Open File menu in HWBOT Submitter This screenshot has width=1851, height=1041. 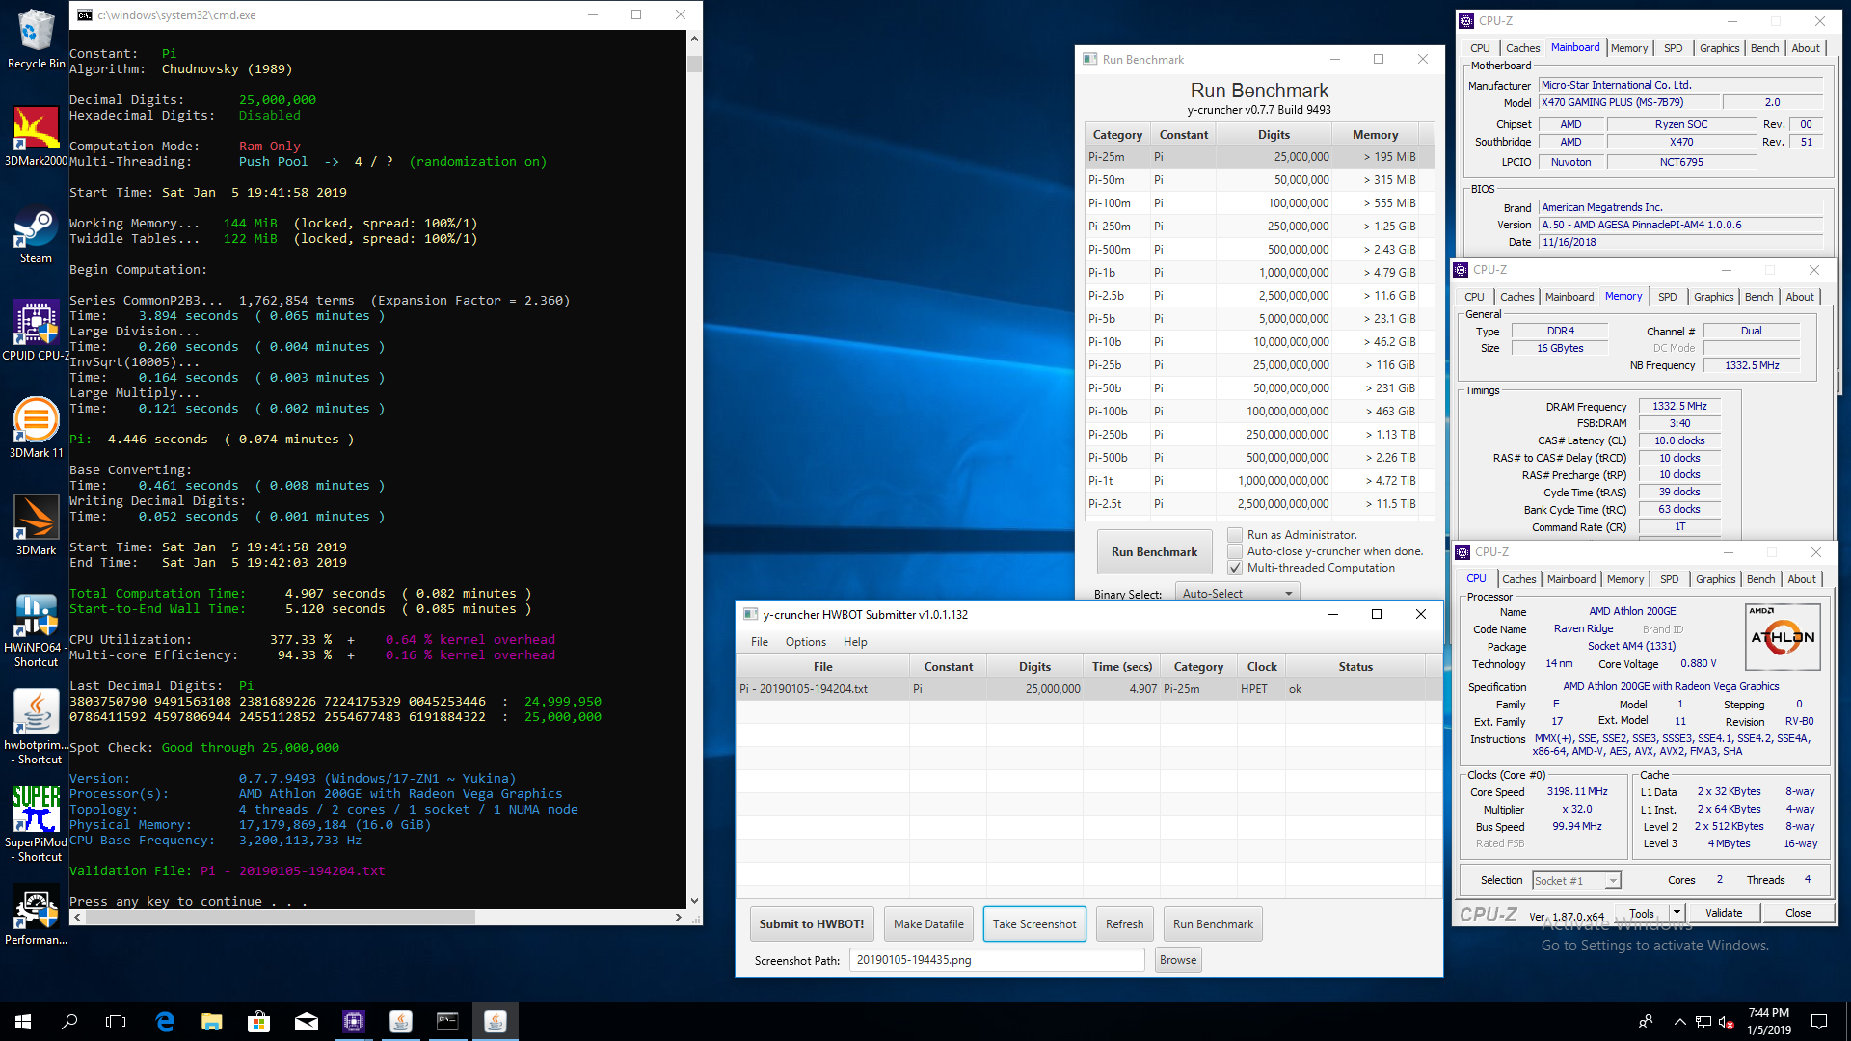[x=760, y=642]
